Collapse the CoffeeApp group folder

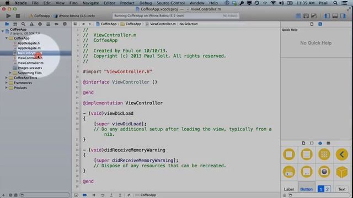(x=7, y=38)
